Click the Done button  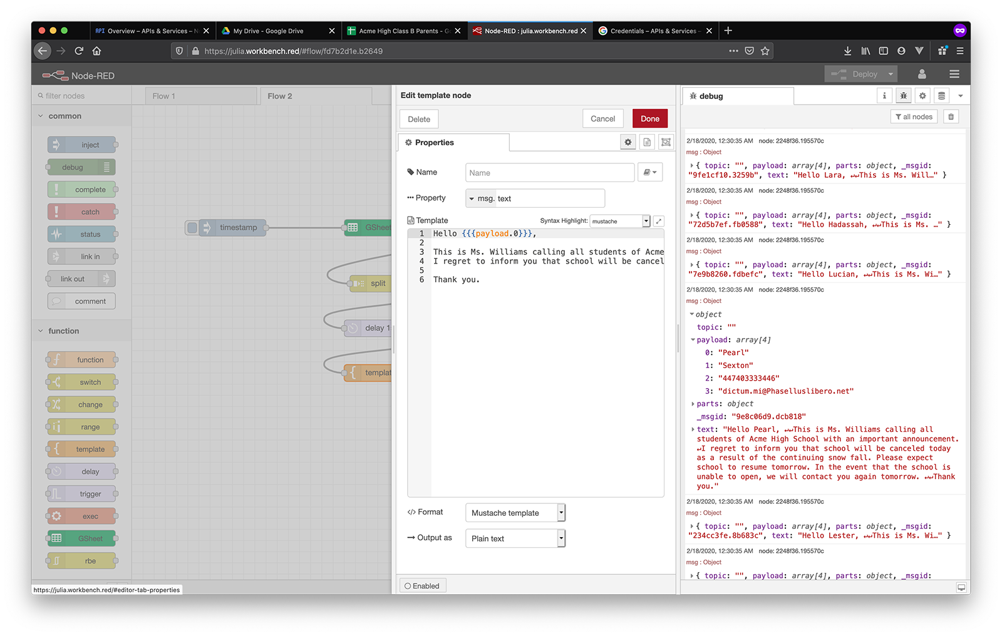(650, 118)
